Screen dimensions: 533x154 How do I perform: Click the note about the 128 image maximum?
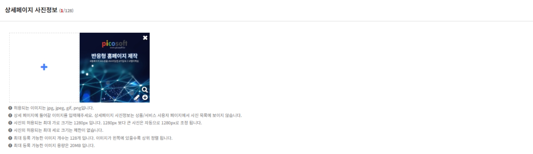[93, 138]
